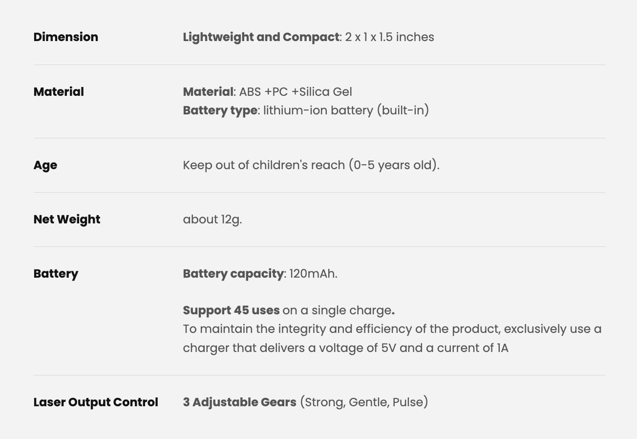Image resolution: width=637 pixels, height=439 pixels.
Task: Click the 'To maintain the integrity' sentence line
Action: [392, 329]
